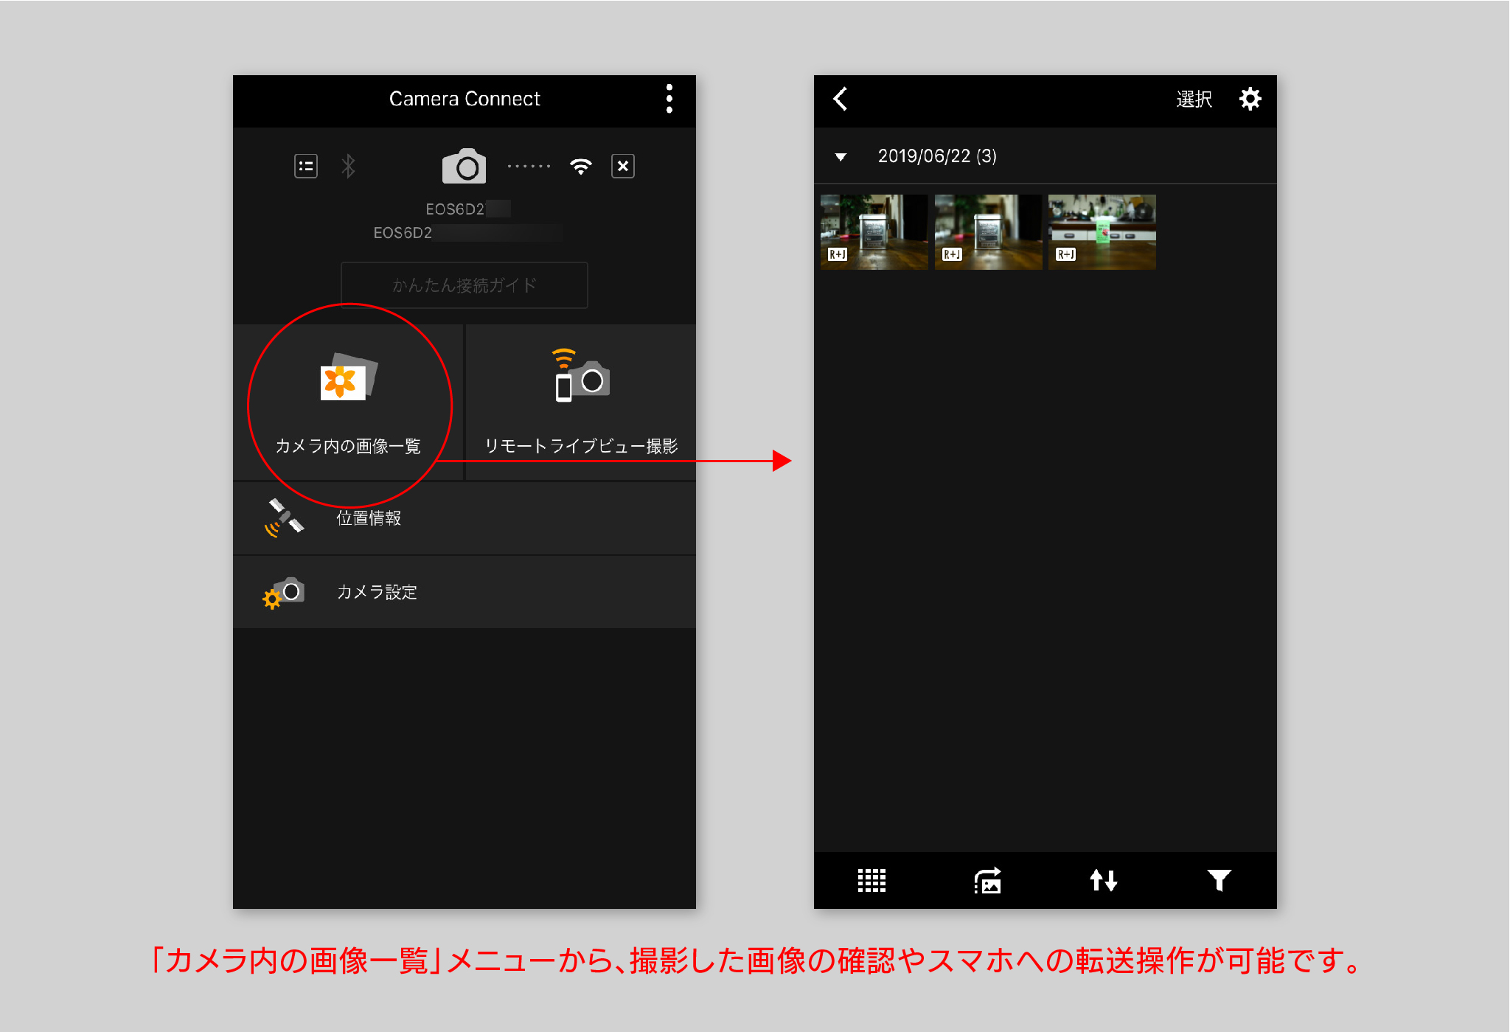Switch thumbnail grid view
Image resolution: width=1510 pixels, height=1032 pixels.
[871, 880]
